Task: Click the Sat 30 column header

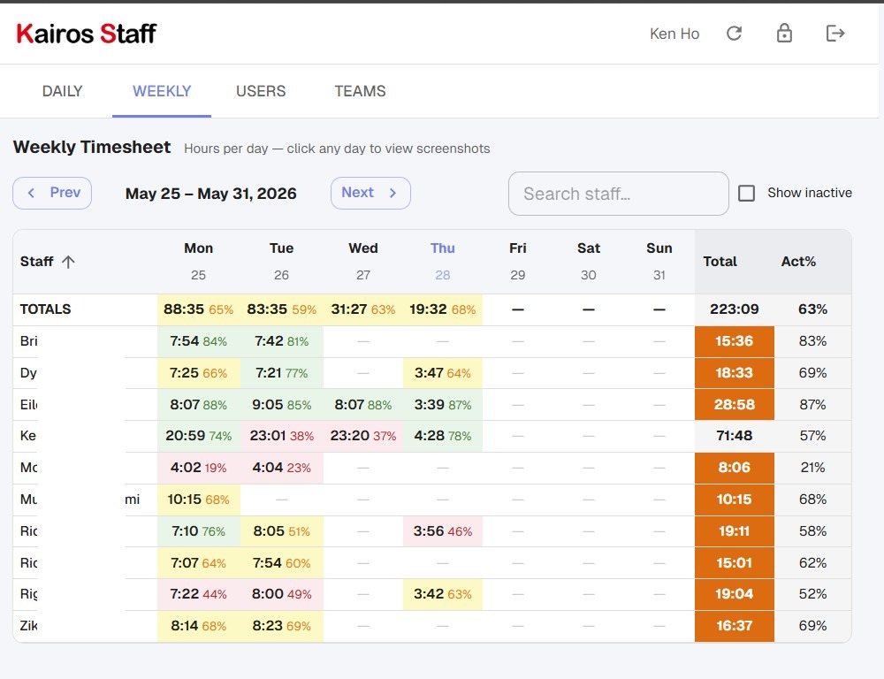Action: 589,262
